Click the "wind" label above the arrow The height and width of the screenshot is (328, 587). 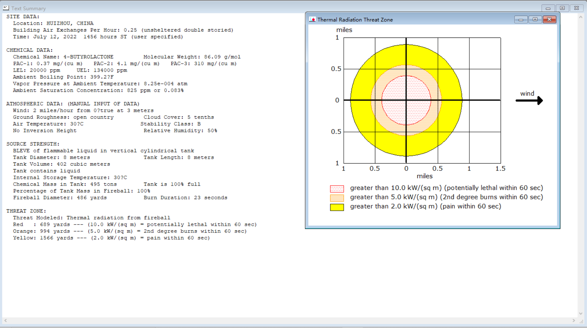(527, 93)
